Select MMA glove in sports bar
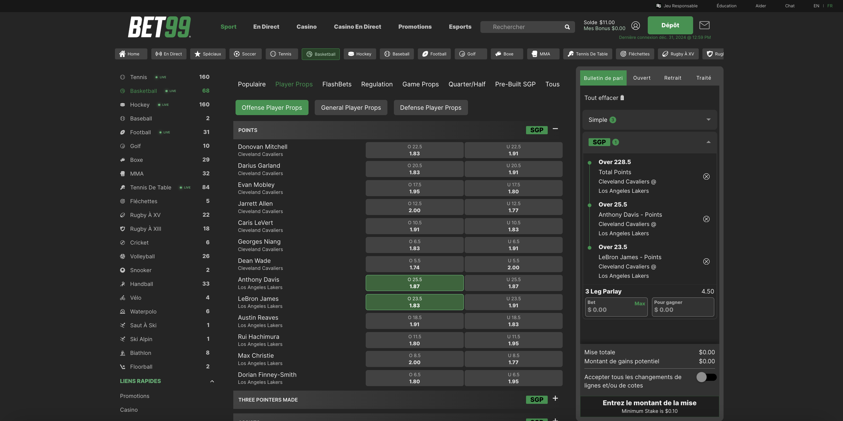Viewport: 843px width, 421px height. 543,54
